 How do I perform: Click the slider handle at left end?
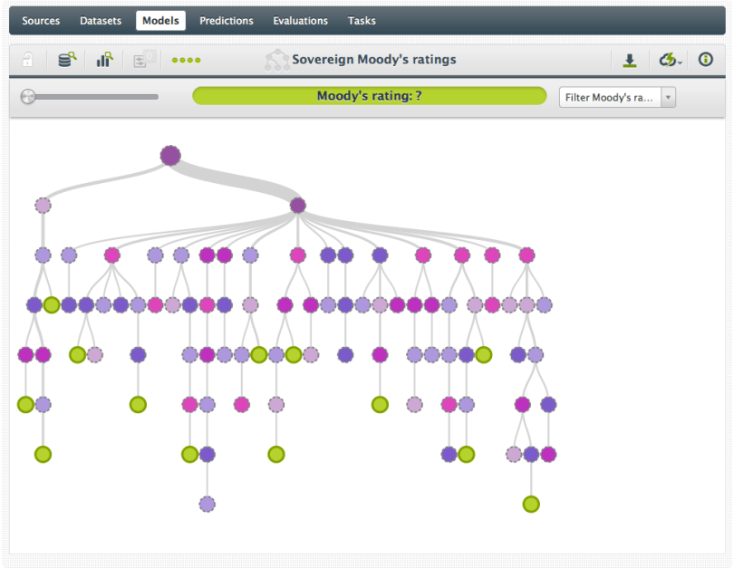click(x=28, y=96)
